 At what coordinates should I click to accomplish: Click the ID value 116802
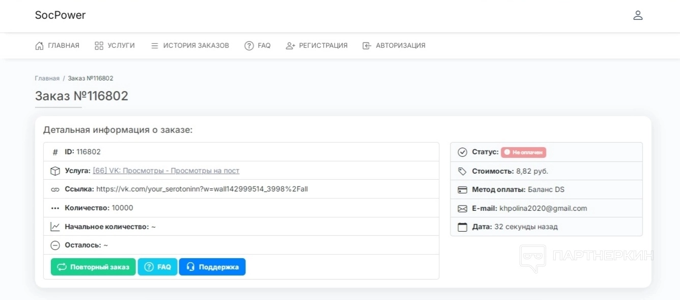coord(89,152)
